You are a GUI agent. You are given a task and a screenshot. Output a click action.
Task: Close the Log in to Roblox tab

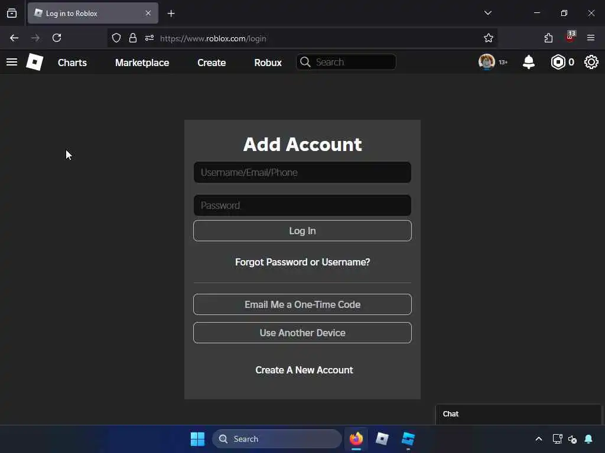click(148, 13)
